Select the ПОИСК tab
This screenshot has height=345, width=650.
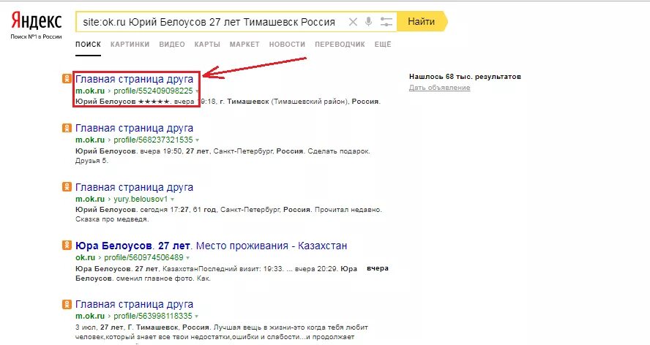[88, 45]
